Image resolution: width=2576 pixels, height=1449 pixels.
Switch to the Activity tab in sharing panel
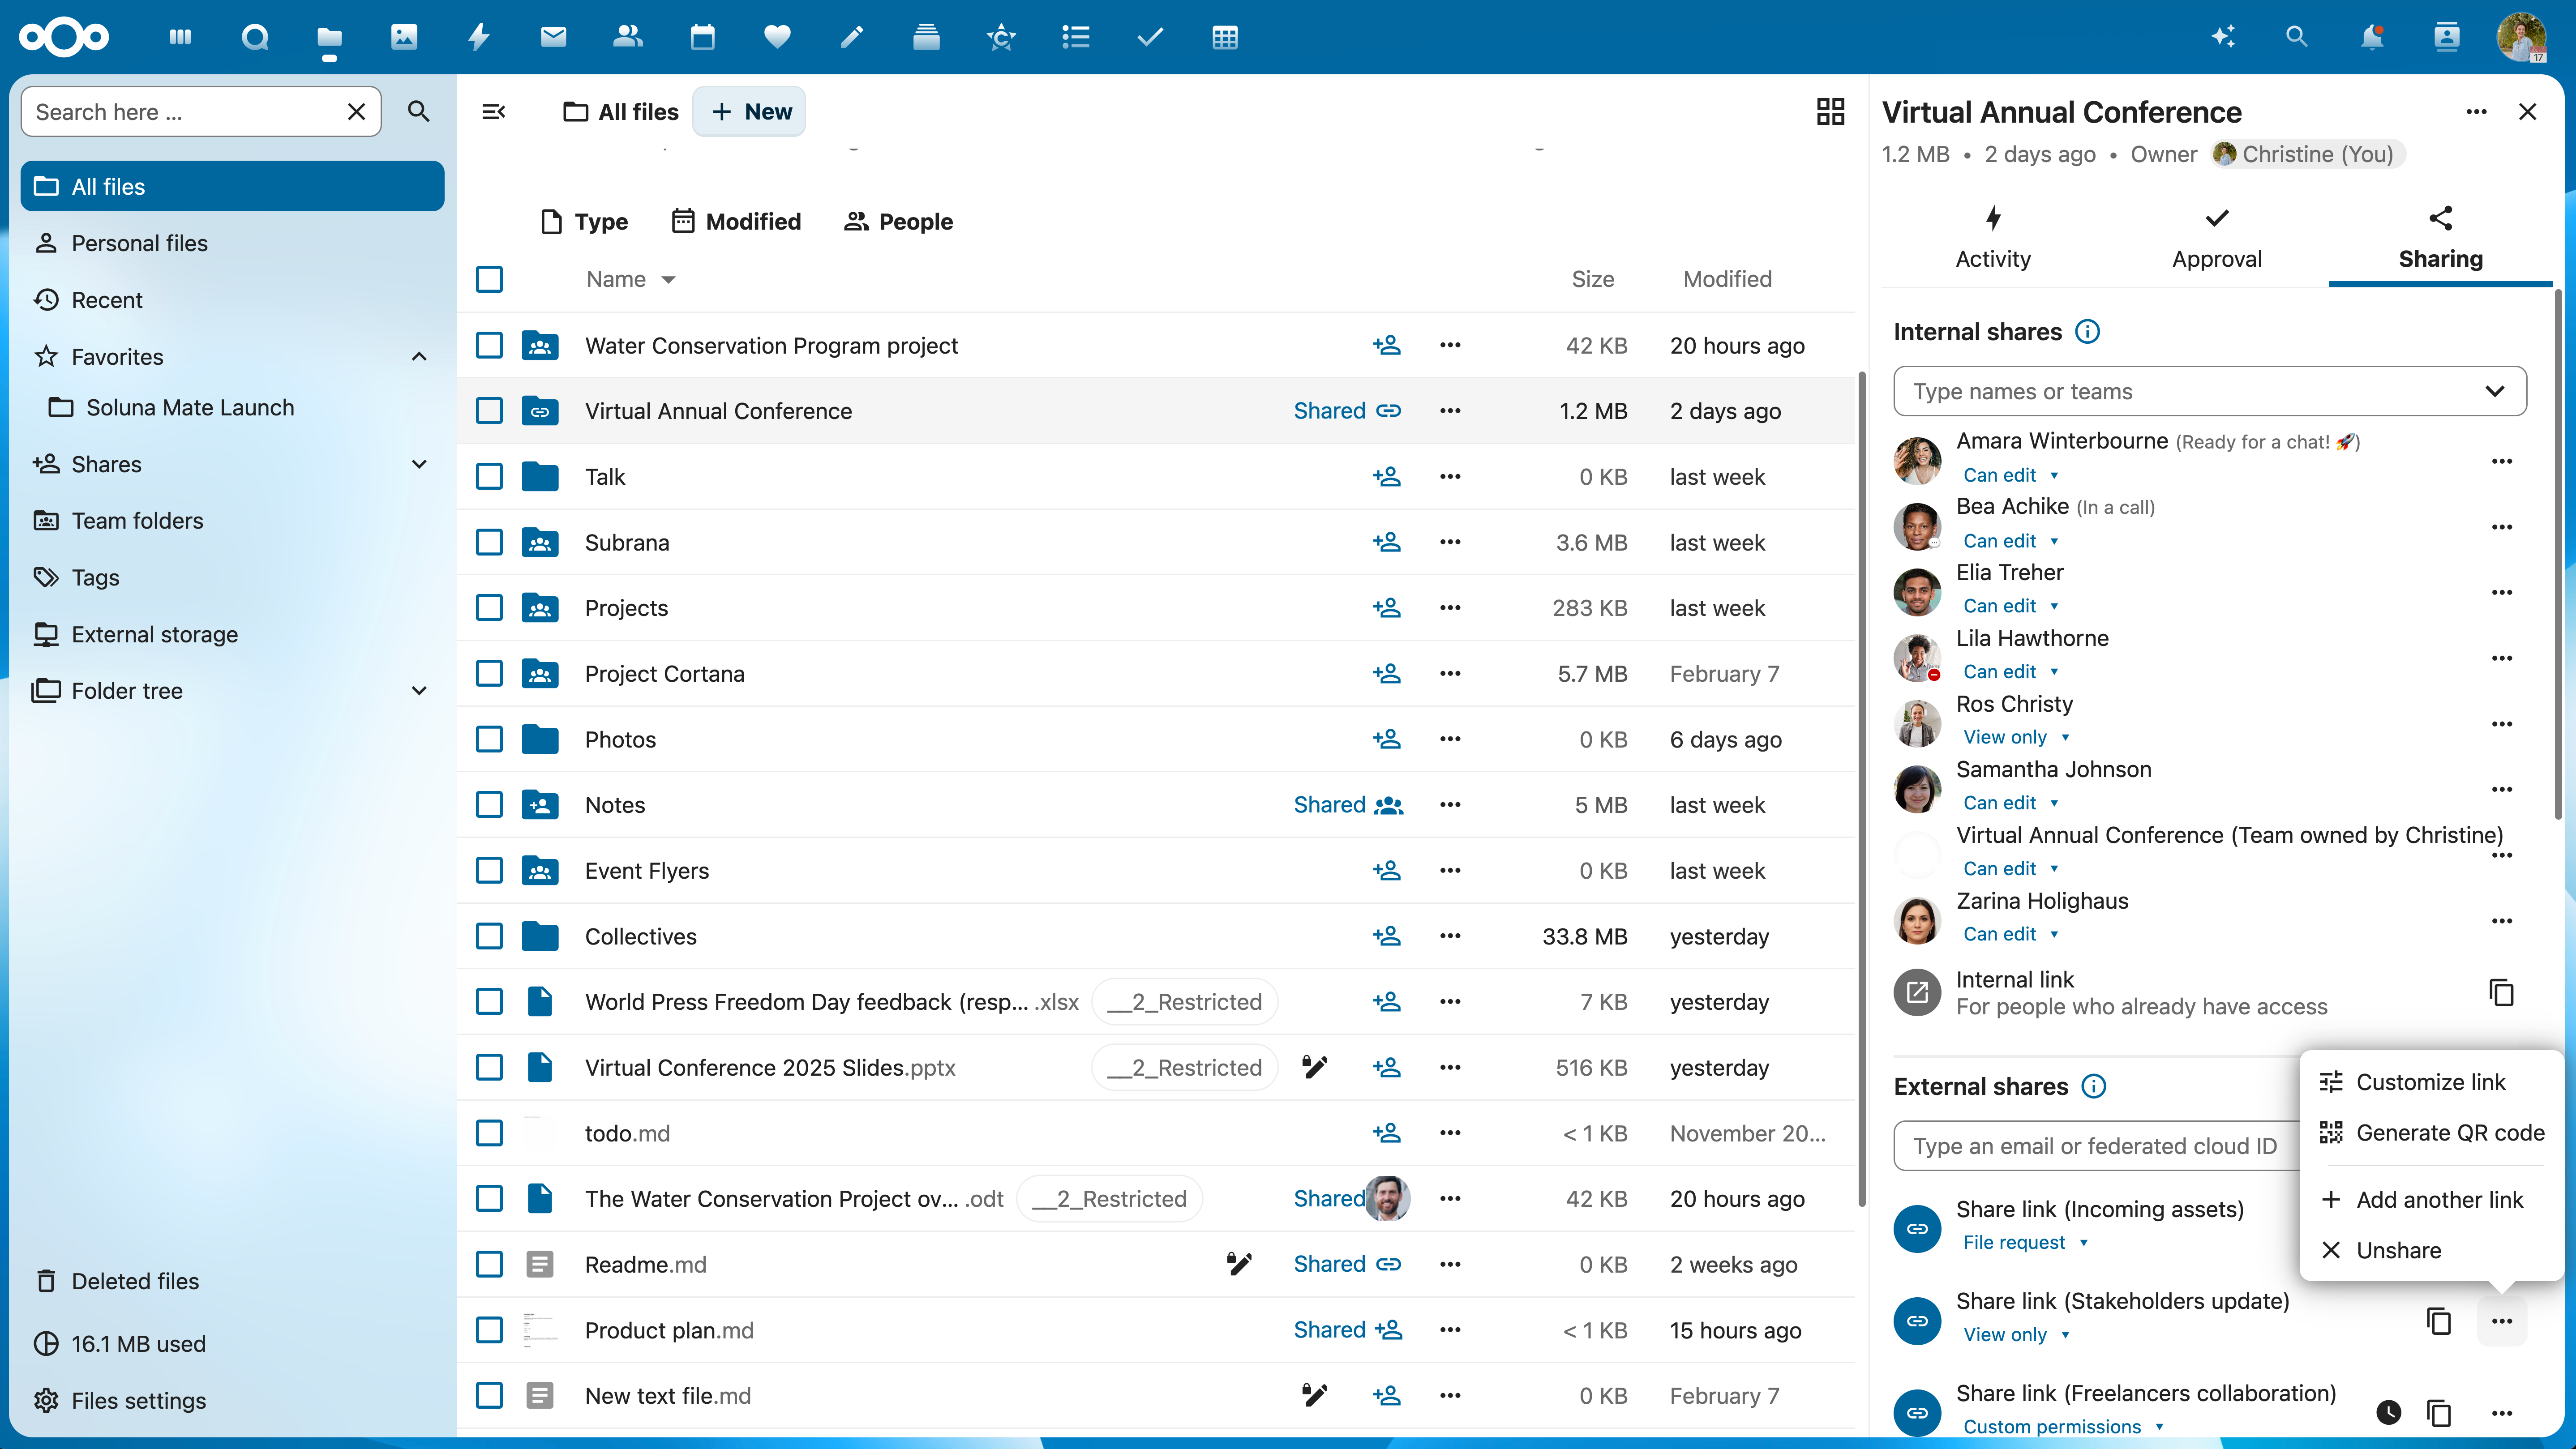1992,236
